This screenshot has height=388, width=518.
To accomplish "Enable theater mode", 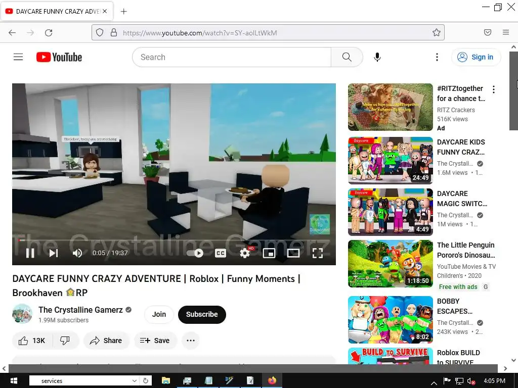I will [293, 253].
